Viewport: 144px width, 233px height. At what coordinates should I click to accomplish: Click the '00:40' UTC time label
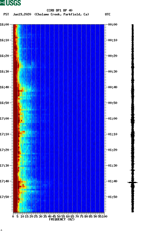113,87
